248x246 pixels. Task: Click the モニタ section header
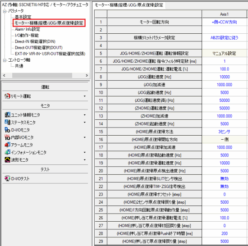pyautogui.click(x=45, y=106)
